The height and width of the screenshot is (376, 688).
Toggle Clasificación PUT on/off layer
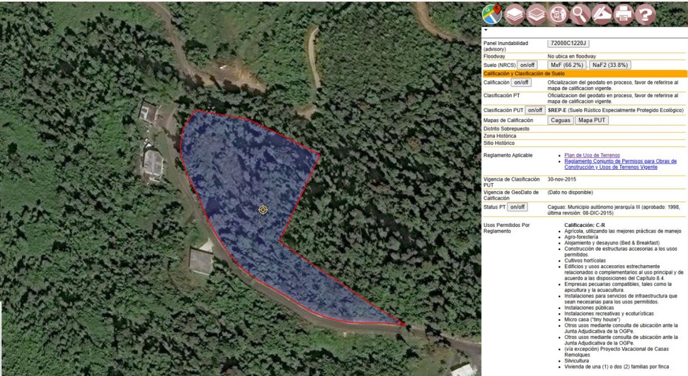(x=535, y=110)
